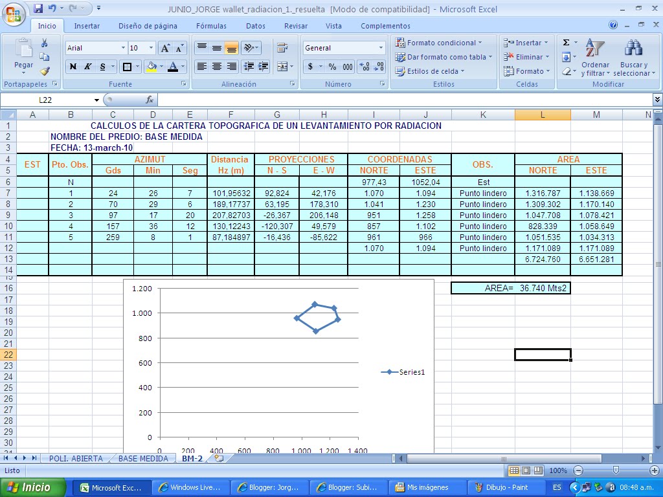Open Estilos de celda menu
This screenshot has height=497, width=663.
[x=430, y=71]
